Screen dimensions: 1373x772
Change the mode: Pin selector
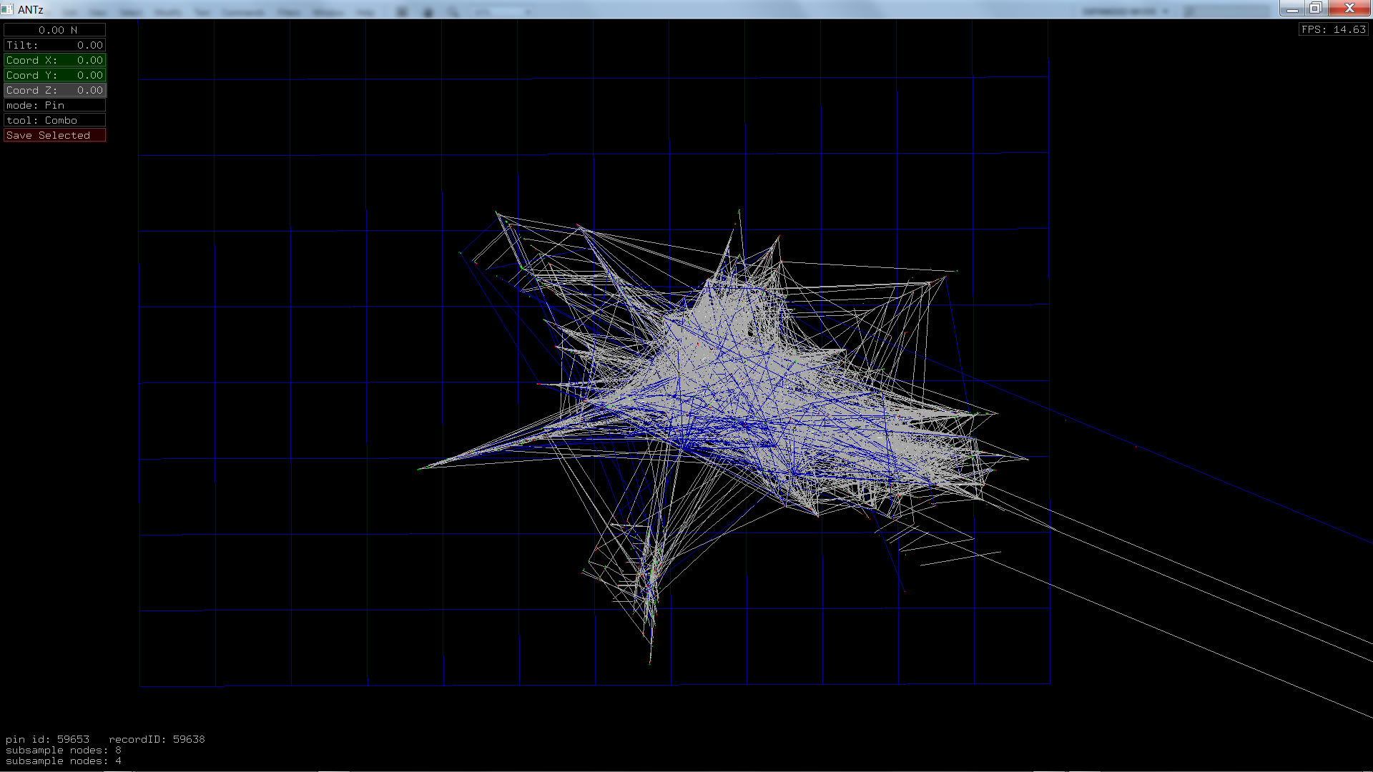coord(55,105)
